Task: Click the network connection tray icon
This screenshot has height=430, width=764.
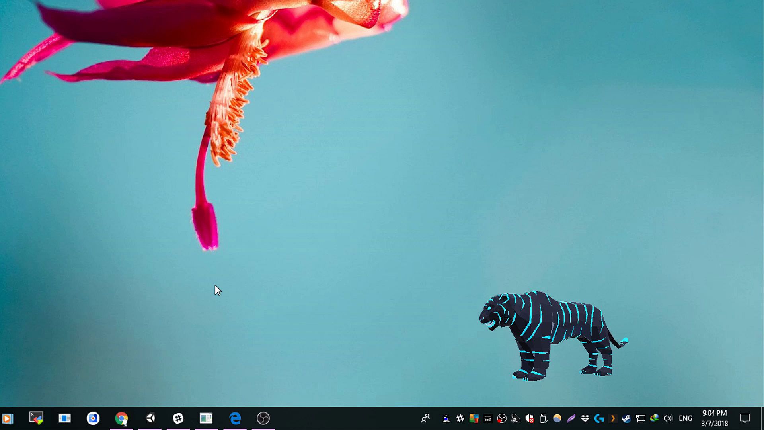Action: coord(640,418)
